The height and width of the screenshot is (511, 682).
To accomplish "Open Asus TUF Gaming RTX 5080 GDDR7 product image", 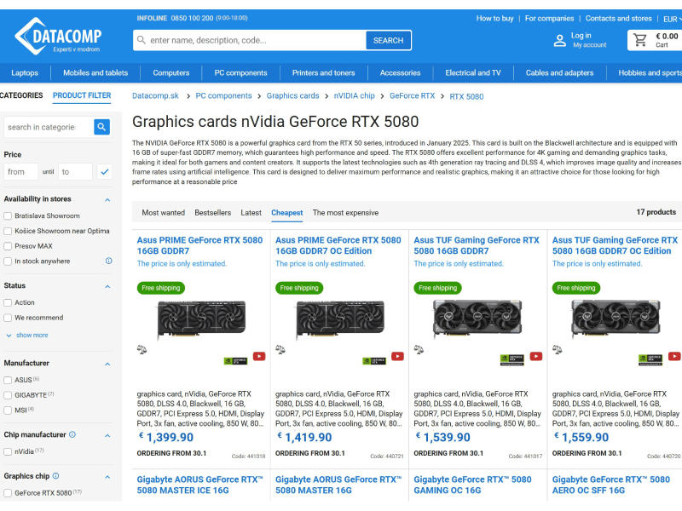I will pos(477,319).
